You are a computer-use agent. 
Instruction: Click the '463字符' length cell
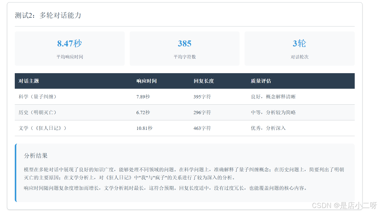202,128
